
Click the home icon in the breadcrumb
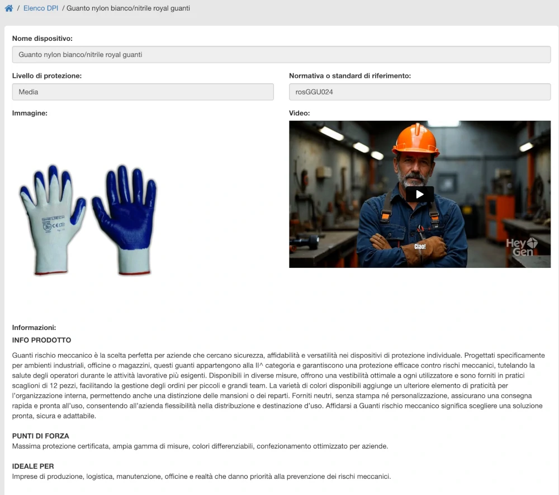point(8,8)
